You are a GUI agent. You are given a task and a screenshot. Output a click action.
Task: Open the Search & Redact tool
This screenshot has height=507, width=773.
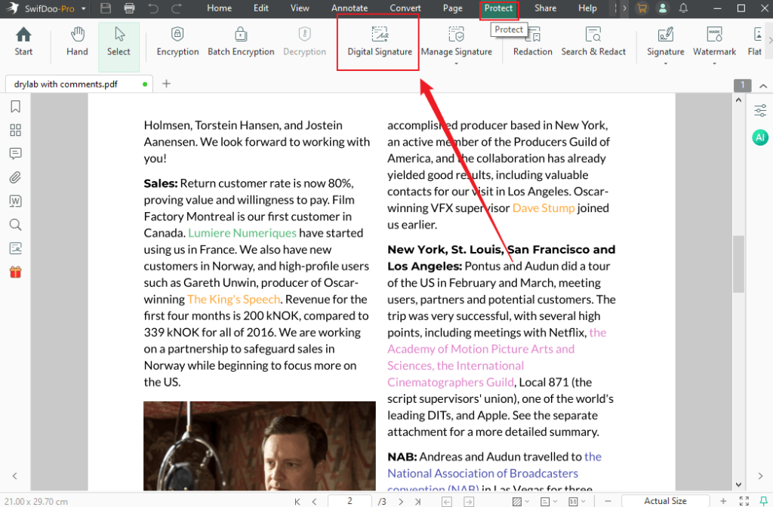tap(593, 41)
